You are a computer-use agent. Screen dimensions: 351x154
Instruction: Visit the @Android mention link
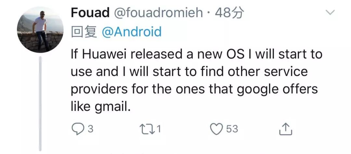(x=131, y=32)
